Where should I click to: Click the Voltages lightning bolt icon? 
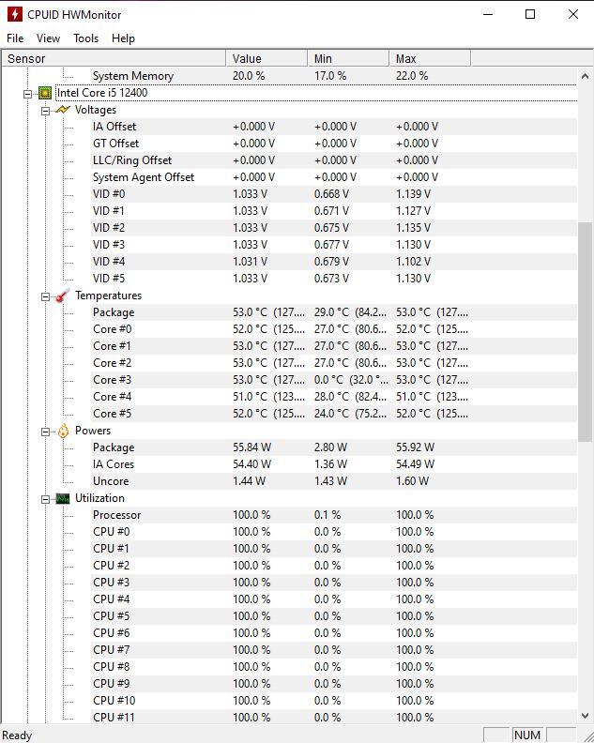click(x=63, y=110)
